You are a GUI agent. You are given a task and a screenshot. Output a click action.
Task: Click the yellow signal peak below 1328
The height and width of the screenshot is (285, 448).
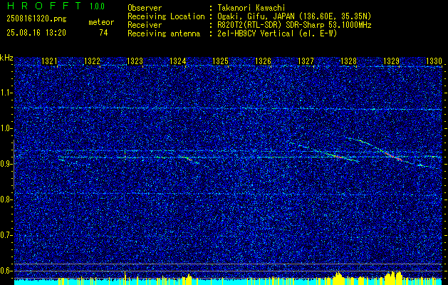coord(339,278)
